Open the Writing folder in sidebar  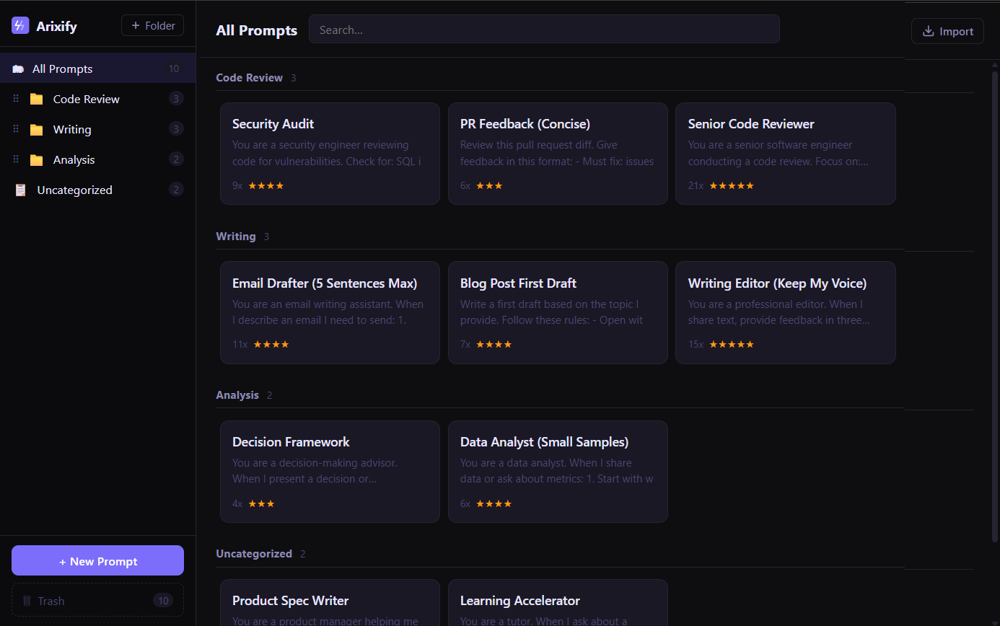click(x=72, y=130)
